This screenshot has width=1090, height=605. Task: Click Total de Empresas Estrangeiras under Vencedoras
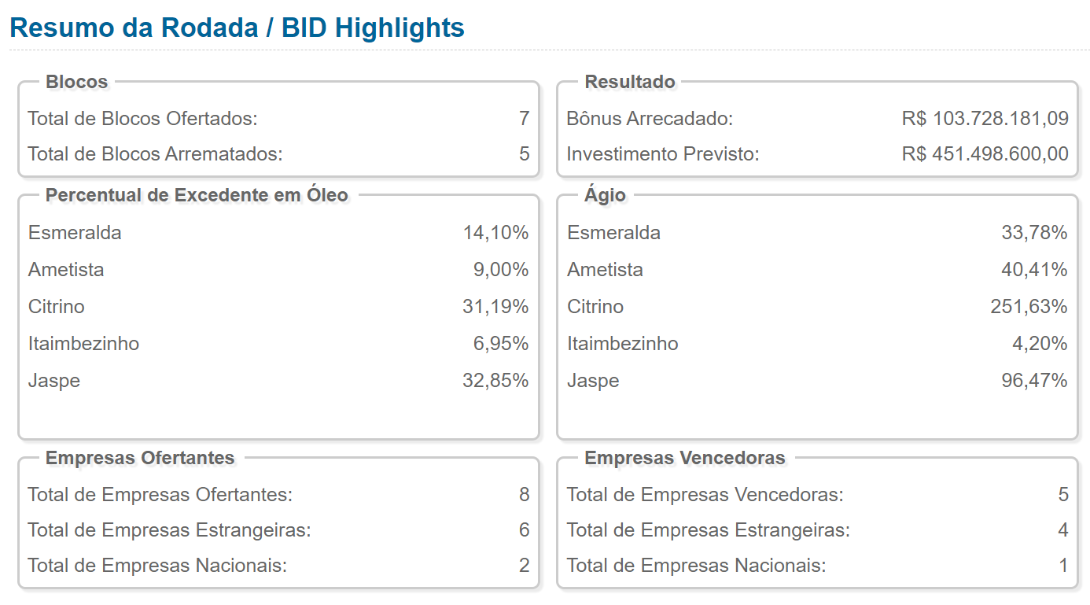coord(708,530)
